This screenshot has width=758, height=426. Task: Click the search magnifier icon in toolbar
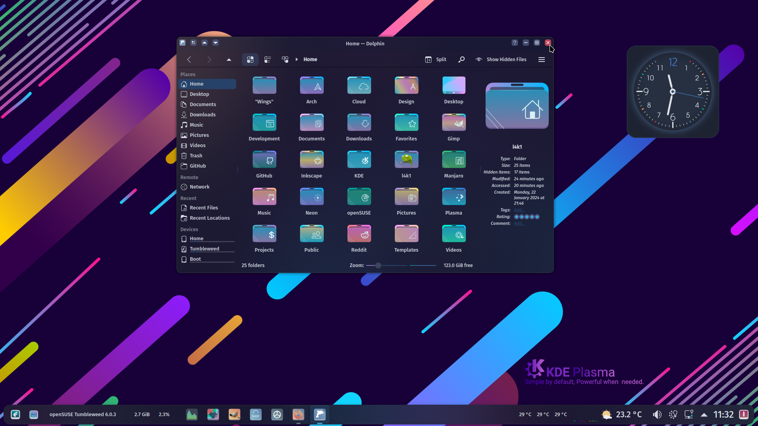pyautogui.click(x=461, y=60)
